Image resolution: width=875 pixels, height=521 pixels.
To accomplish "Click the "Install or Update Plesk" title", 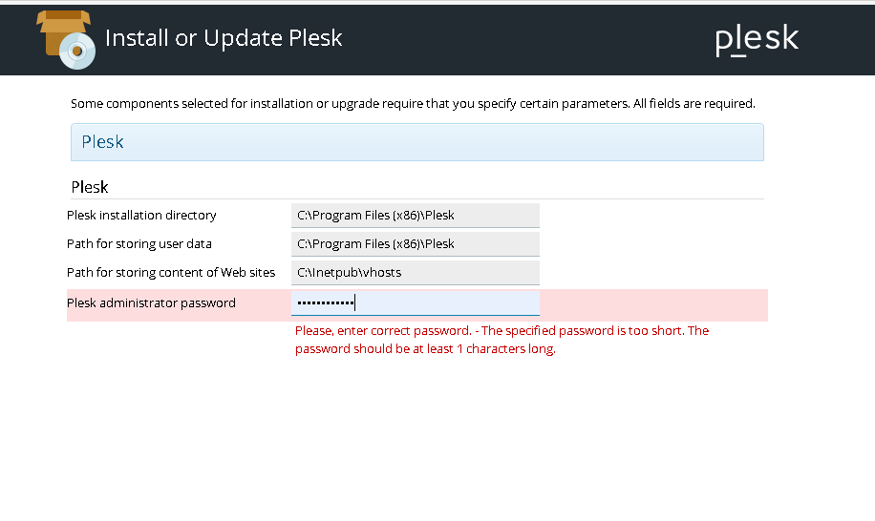I will (224, 38).
